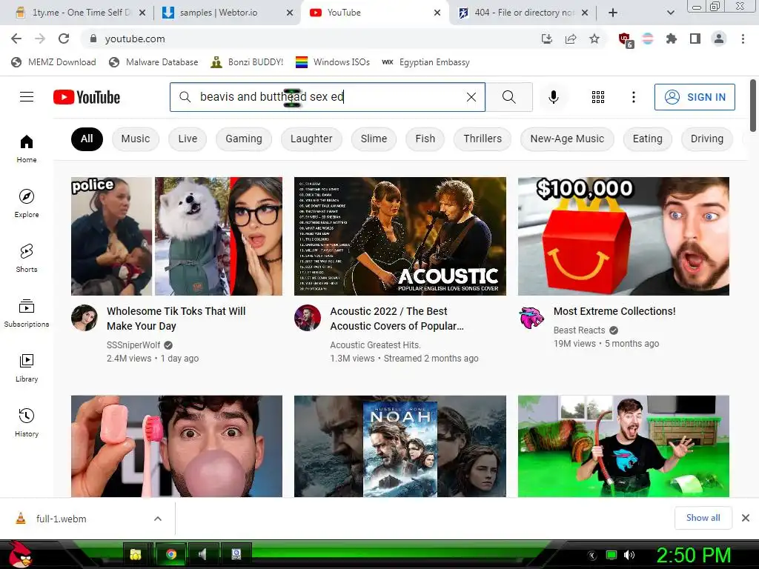Open the Acoustic 2022 video thumbnail
This screenshot has width=759, height=569.
400,236
